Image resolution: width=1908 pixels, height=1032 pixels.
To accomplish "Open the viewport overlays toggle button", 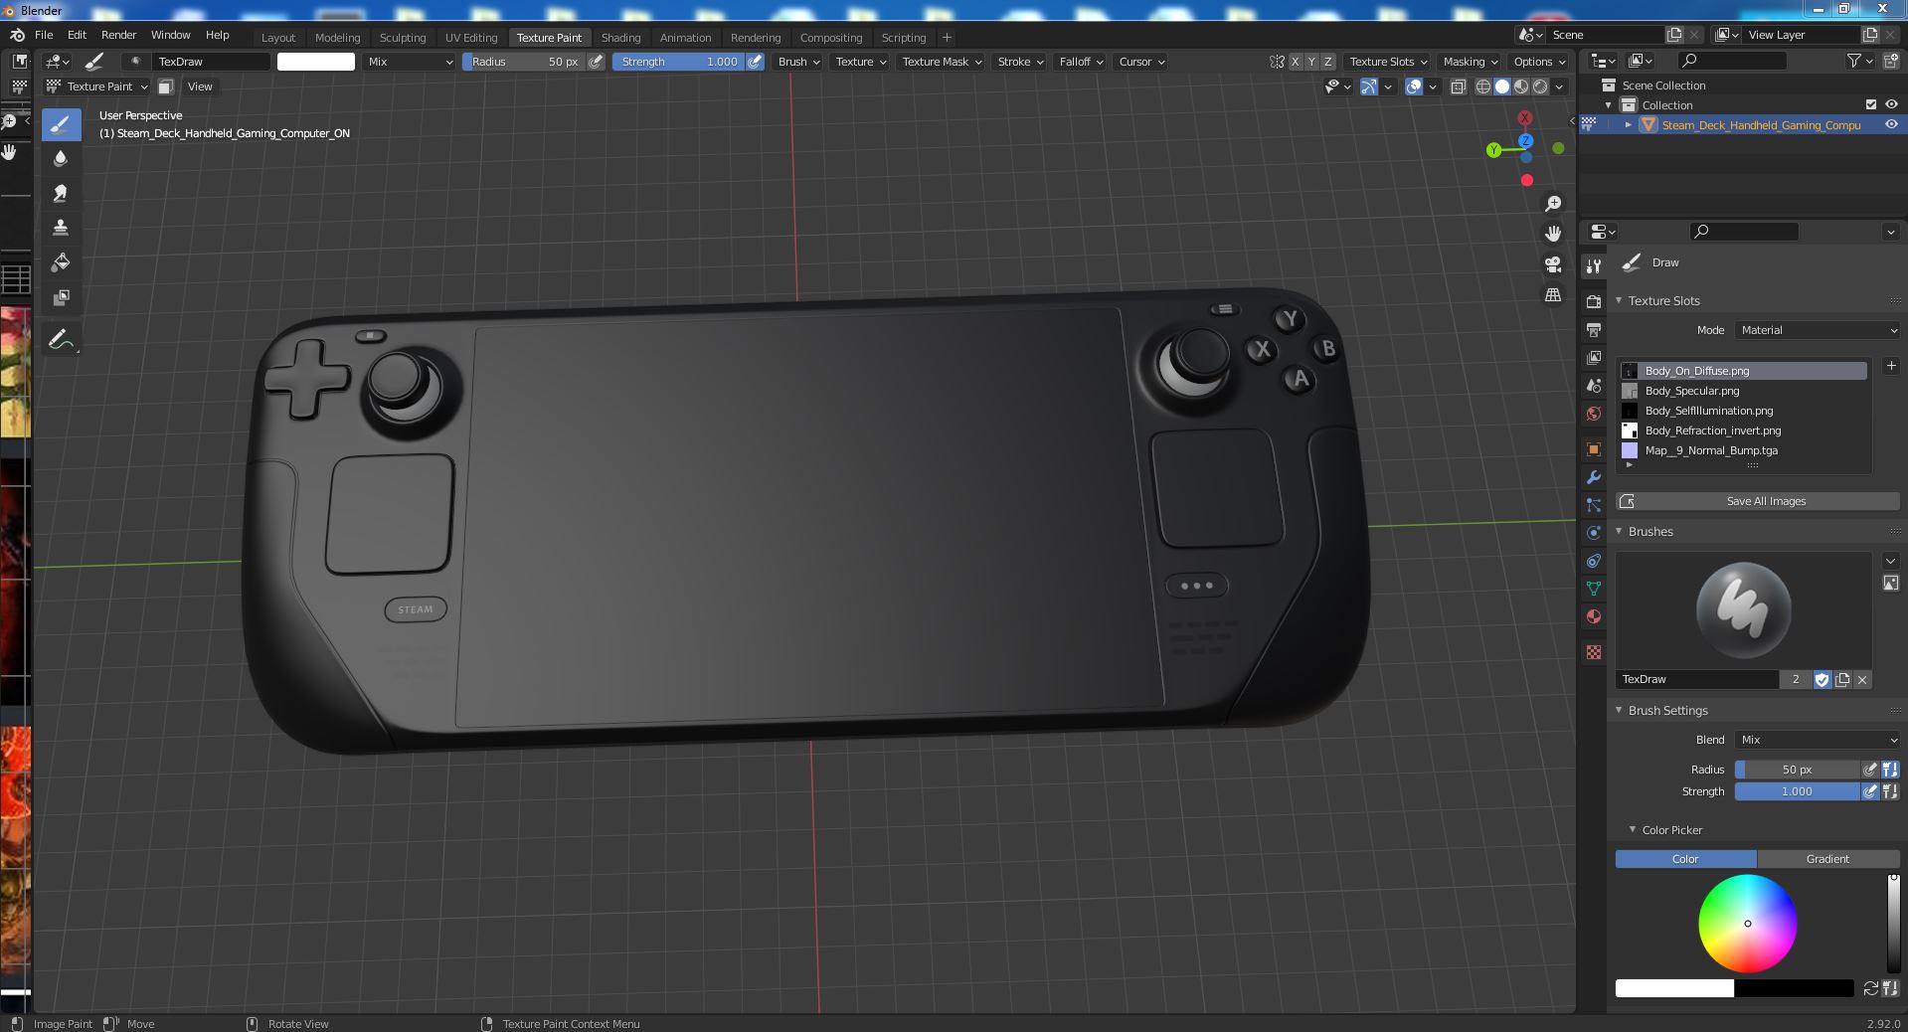I will 1414,86.
